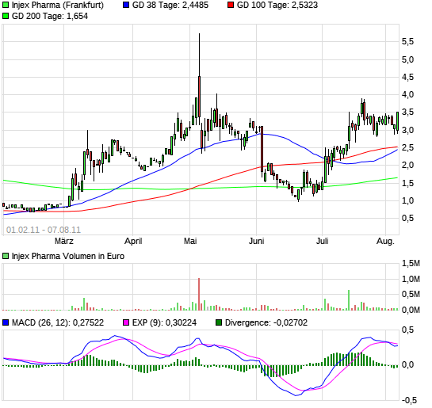Click the 5,0 price axis value

coord(407,59)
